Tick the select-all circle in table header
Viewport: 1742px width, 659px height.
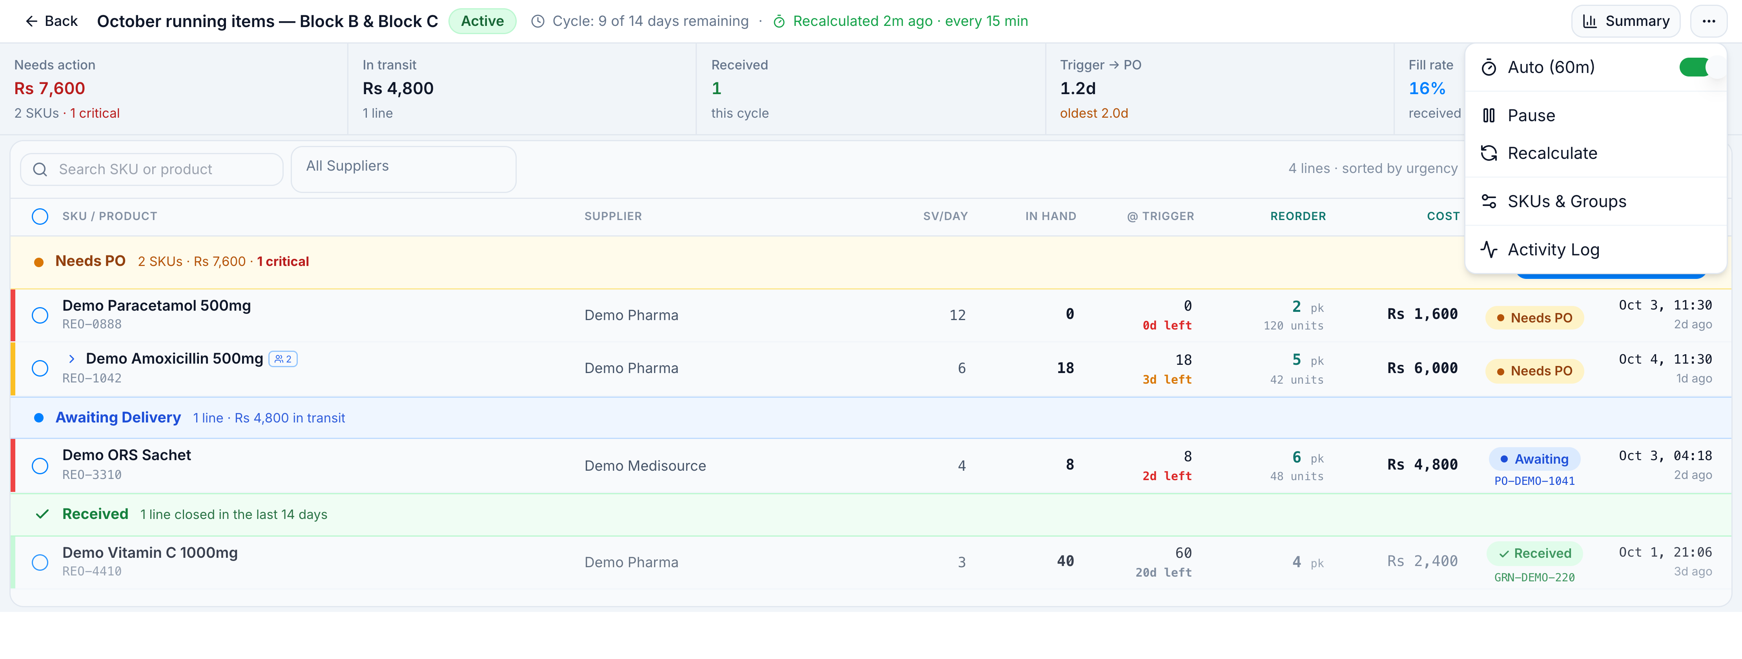pos(40,216)
